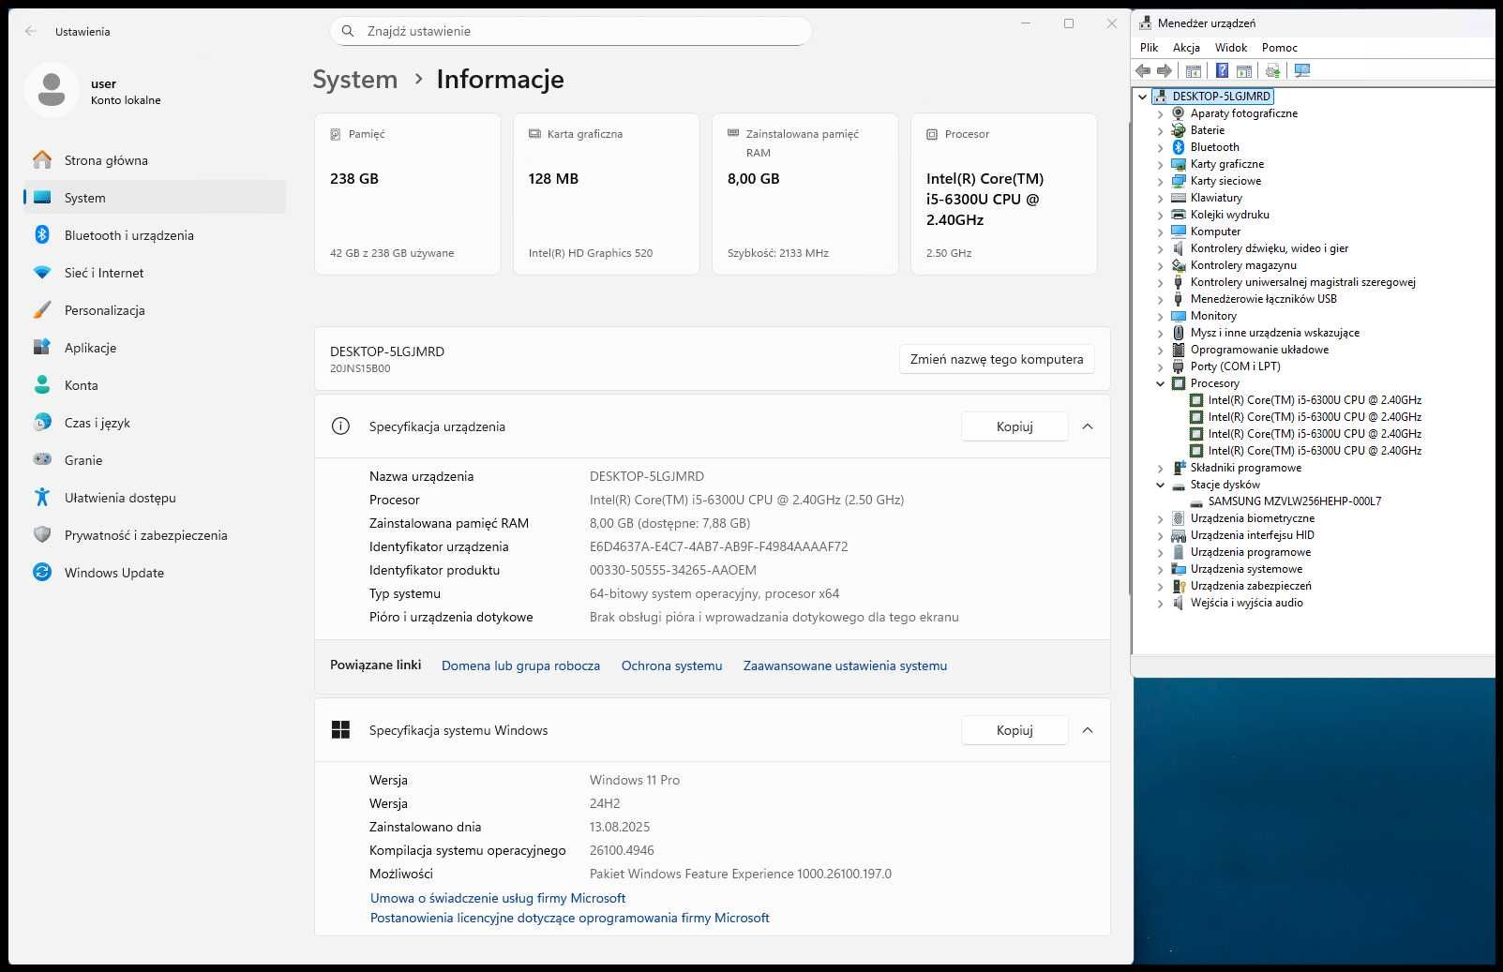Click the Znajdź ustawienie search field

[x=571, y=31]
